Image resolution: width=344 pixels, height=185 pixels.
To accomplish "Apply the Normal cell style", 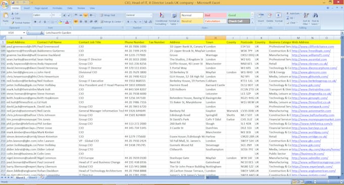I will click(192, 15).
